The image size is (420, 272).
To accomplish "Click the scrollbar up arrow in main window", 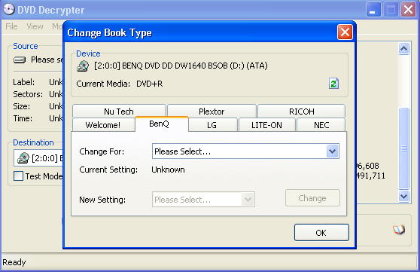I will 403,49.
